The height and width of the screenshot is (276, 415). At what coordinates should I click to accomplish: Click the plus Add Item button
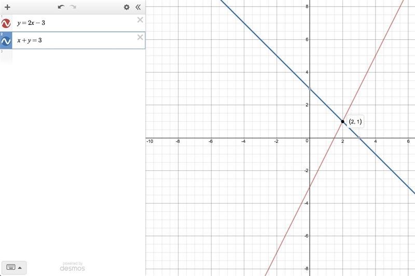(x=7, y=7)
